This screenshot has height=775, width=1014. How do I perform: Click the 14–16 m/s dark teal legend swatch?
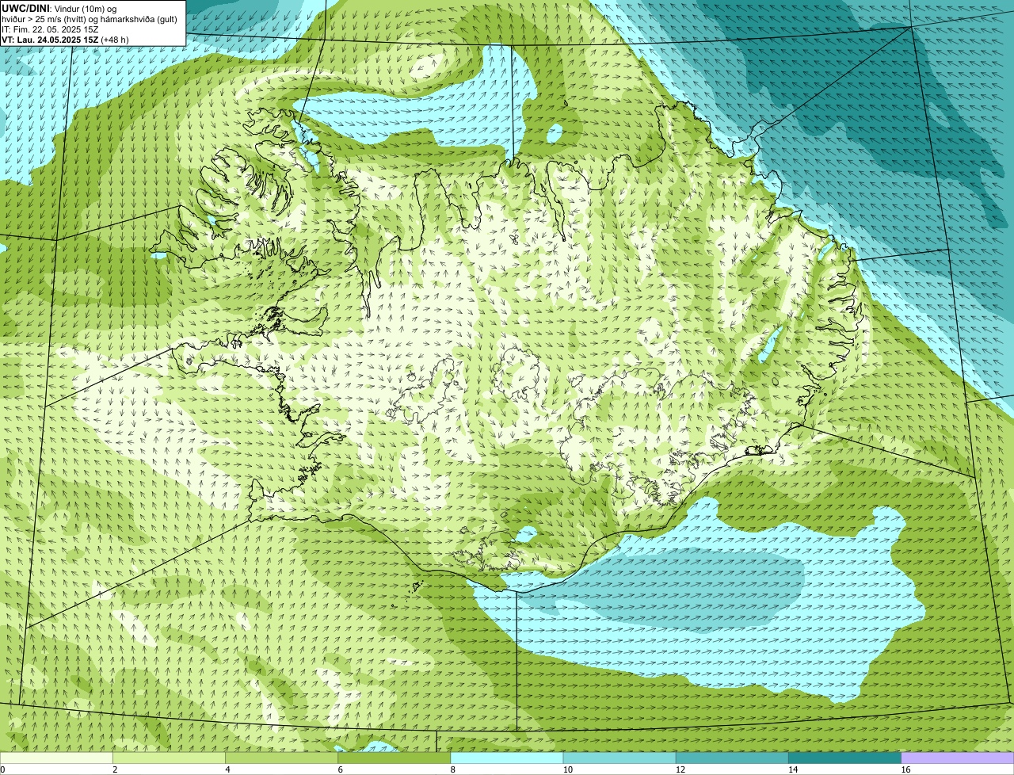pyautogui.click(x=845, y=758)
